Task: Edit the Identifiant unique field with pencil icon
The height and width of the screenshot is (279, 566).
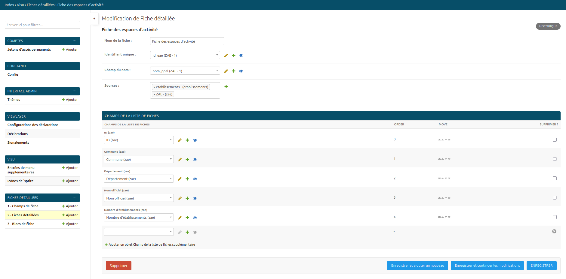Action: point(226,55)
